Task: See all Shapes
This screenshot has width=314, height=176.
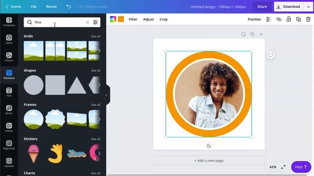Action: 96,70
